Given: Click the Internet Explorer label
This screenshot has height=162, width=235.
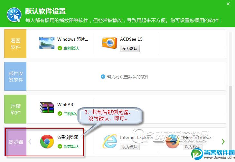Looking at the screenshot, I should tap(136, 137).
